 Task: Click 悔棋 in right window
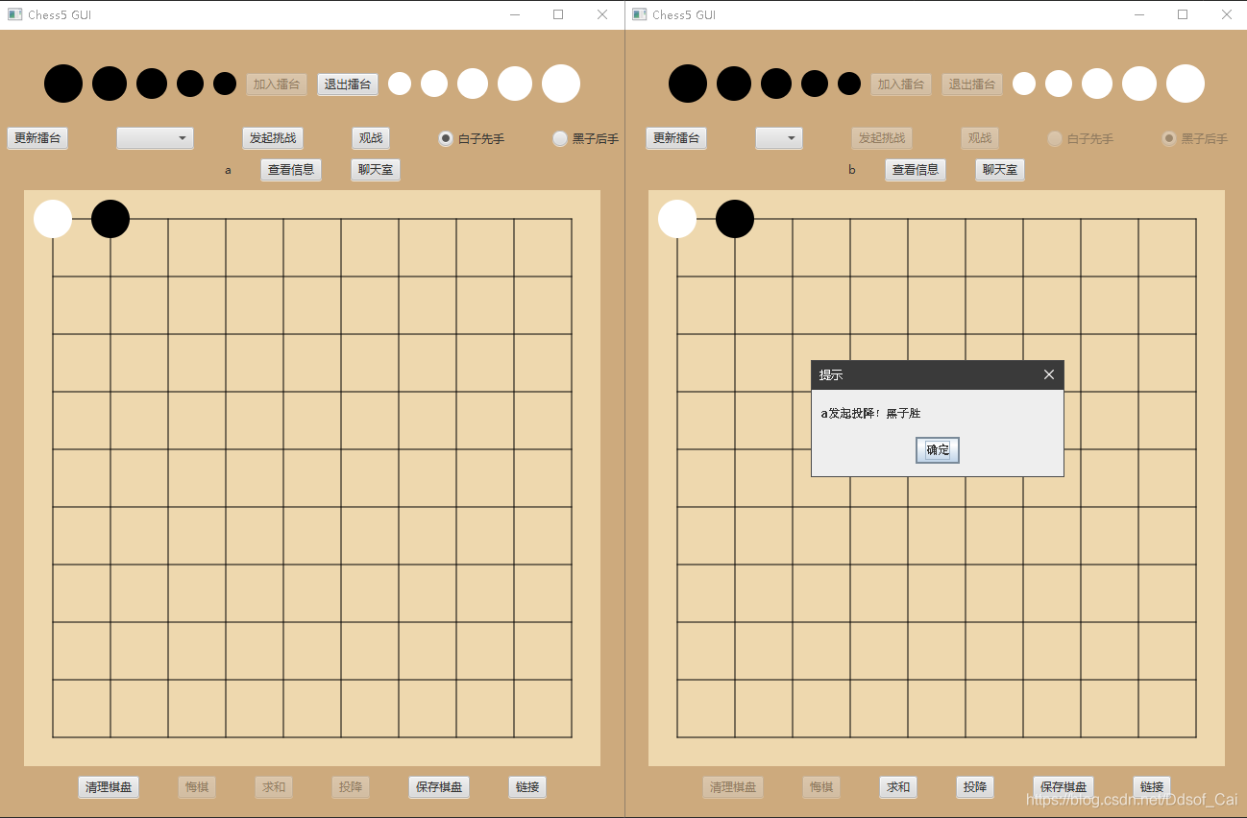pyautogui.click(x=821, y=787)
